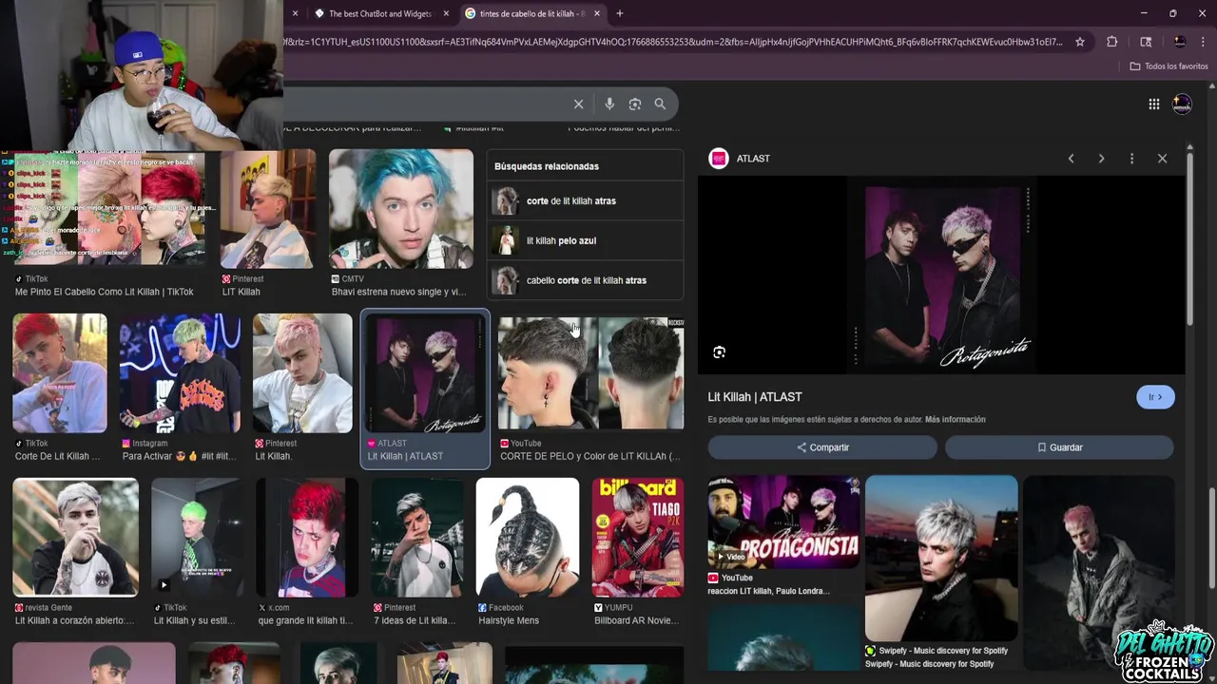The height and width of the screenshot is (684, 1217).
Task: Click the address bar URL
Action: [673, 42]
